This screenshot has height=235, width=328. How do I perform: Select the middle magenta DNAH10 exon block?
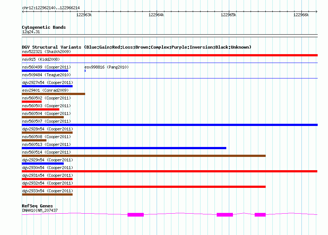(225, 215)
